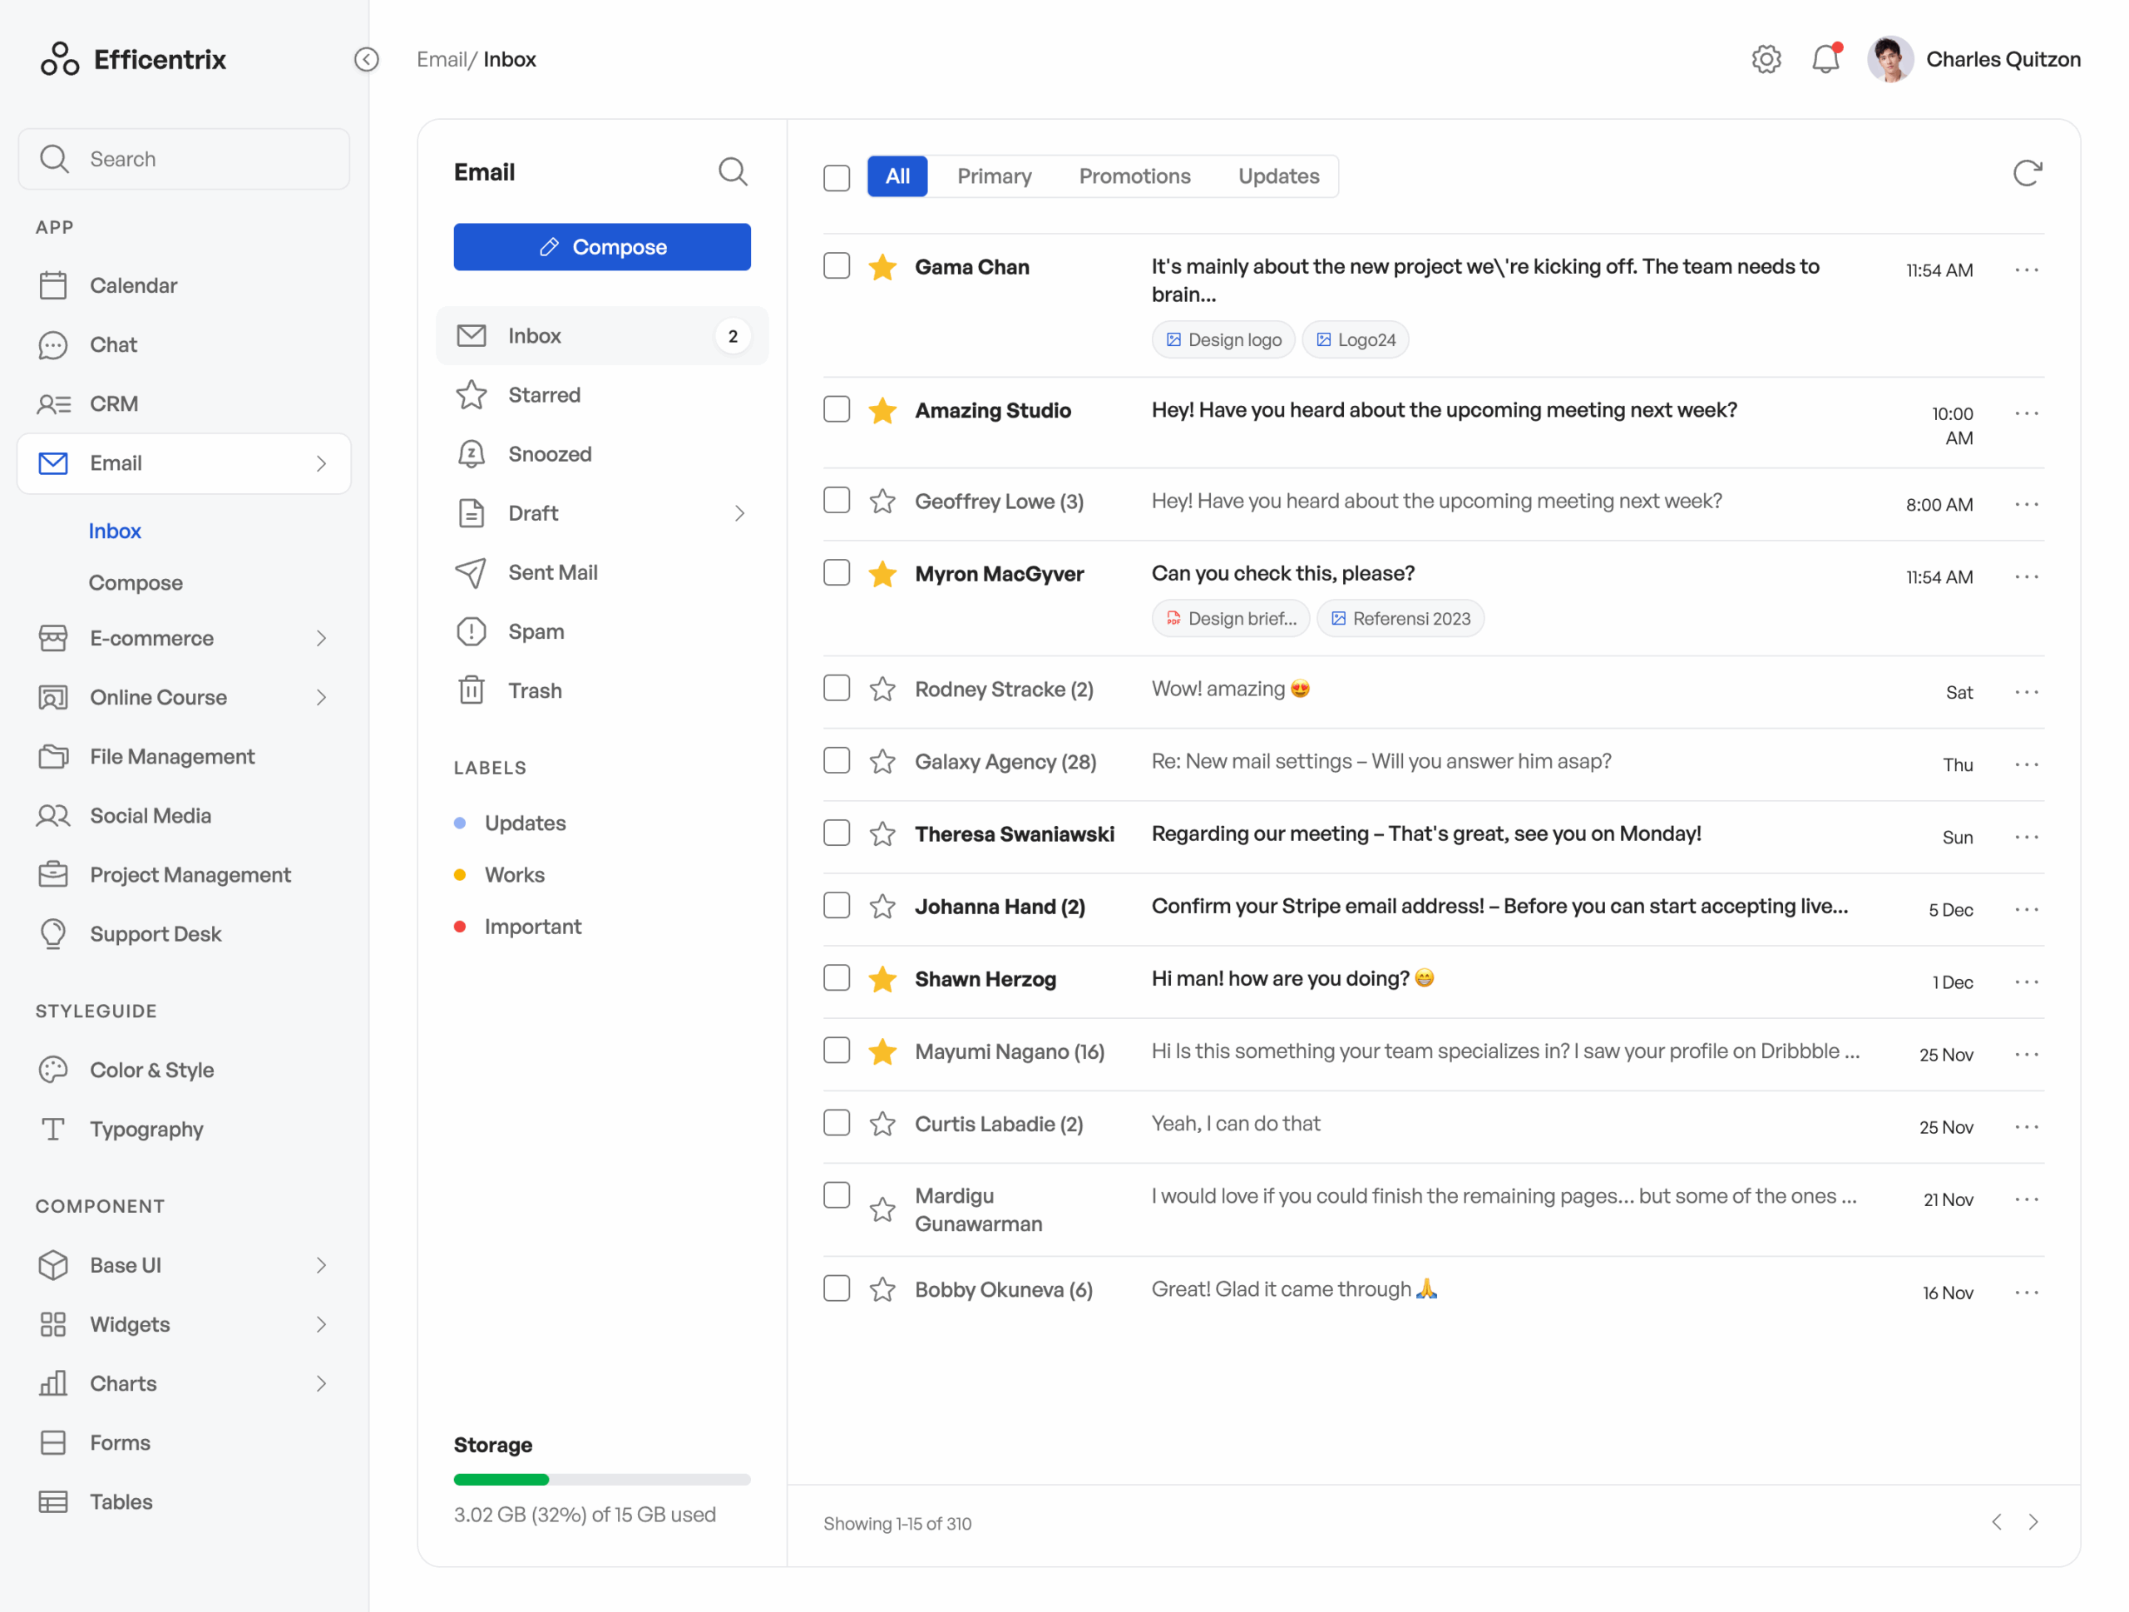This screenshot has width=2129, height=1612.
Task: Open more options for Shawn Herzog email
Action: coord(2026,981)
